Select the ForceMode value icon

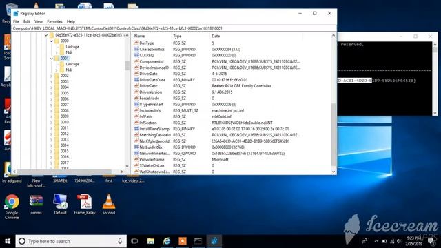click(136, 98)
